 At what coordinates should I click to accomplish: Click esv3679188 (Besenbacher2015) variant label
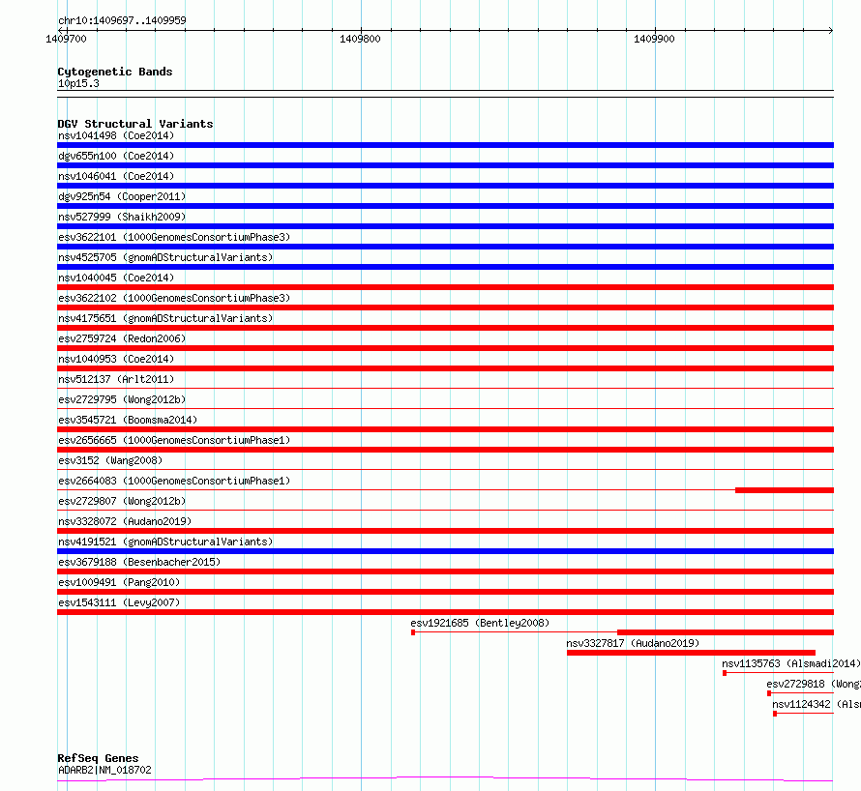[x=139, y=562]
